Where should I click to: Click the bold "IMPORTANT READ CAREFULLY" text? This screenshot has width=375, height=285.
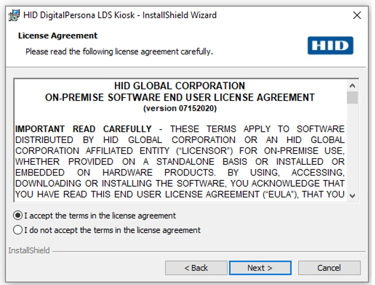pos(83,129)
